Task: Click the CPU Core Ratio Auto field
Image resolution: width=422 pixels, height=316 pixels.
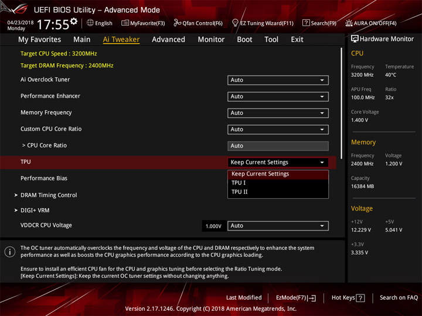Action: [278, 146]
